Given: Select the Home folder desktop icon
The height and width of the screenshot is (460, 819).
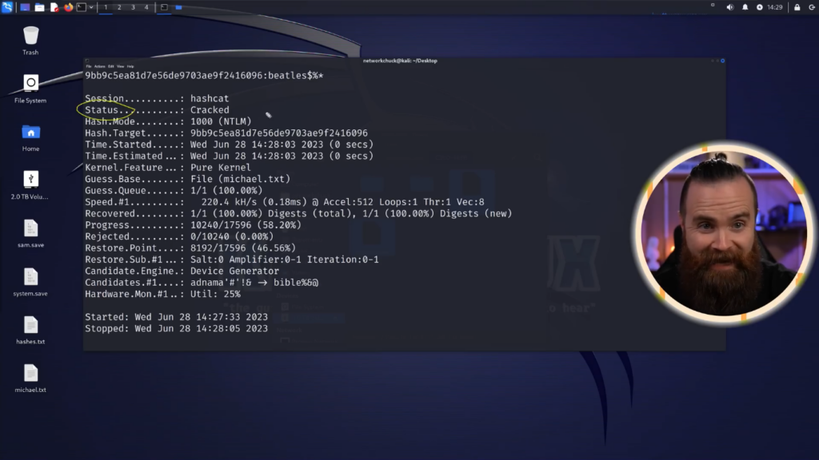Looking at the screenshot, I should pos(30,137).
